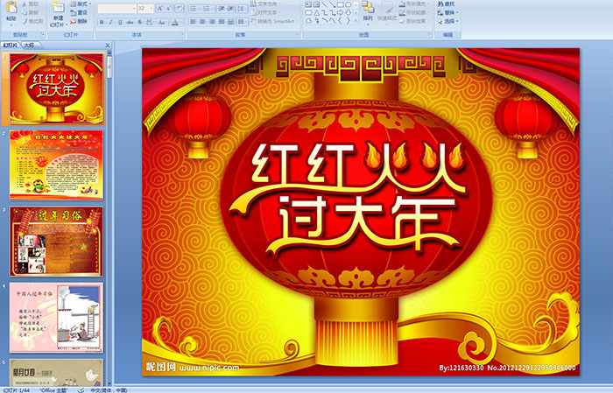Select the Format Painter brush
The image size is (613, 393).
25,21
